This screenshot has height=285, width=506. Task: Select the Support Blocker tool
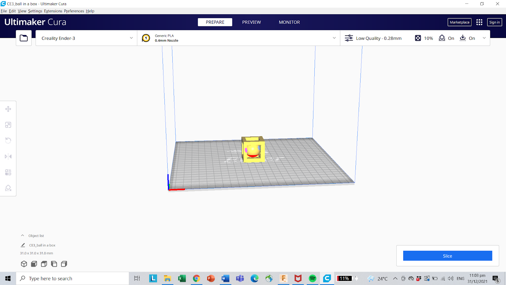[8, 188]
